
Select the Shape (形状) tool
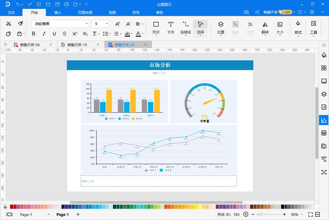tap(156, 27)
